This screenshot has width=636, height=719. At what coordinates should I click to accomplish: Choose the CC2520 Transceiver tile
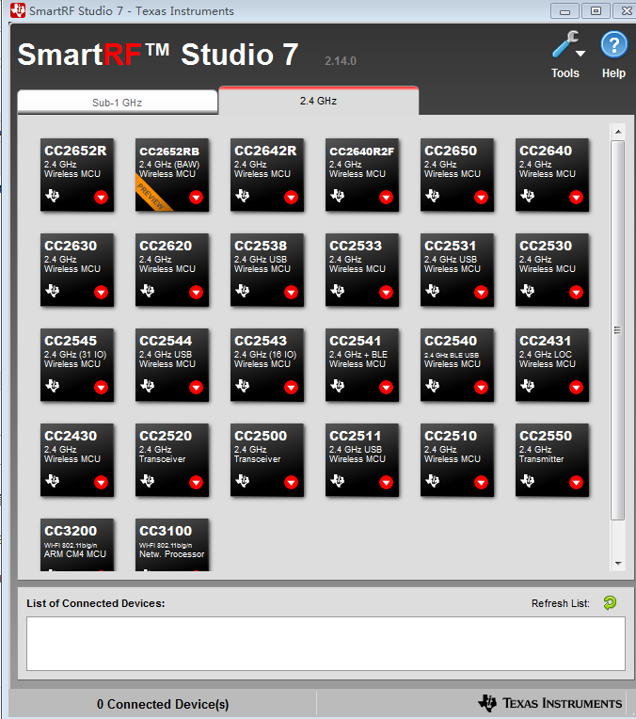click(x=172, y=459)
